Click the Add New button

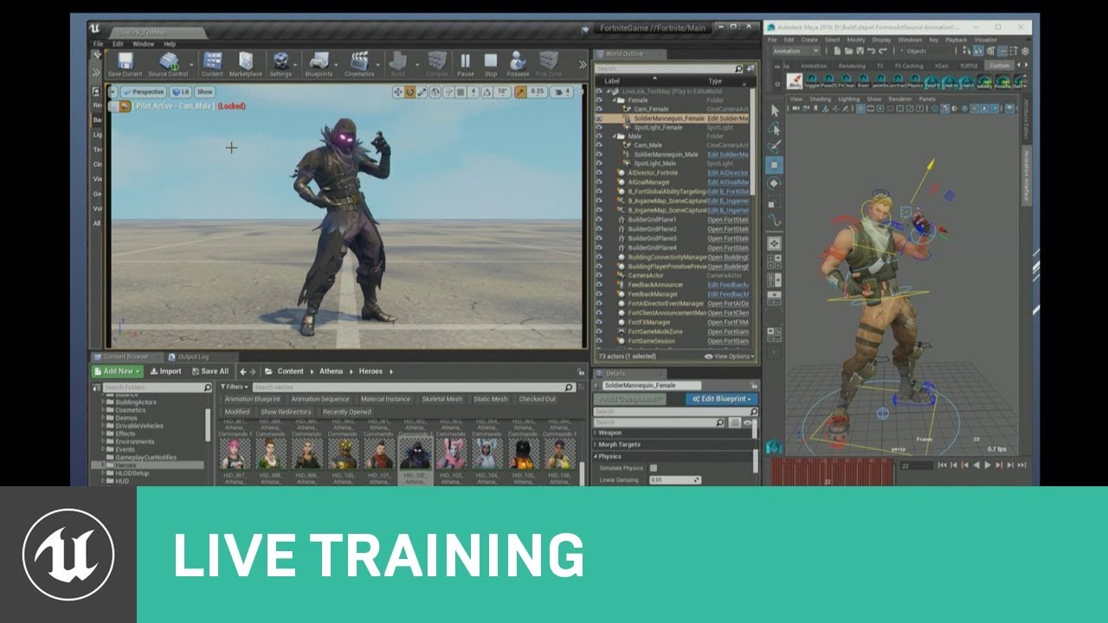tap(117, 371)
